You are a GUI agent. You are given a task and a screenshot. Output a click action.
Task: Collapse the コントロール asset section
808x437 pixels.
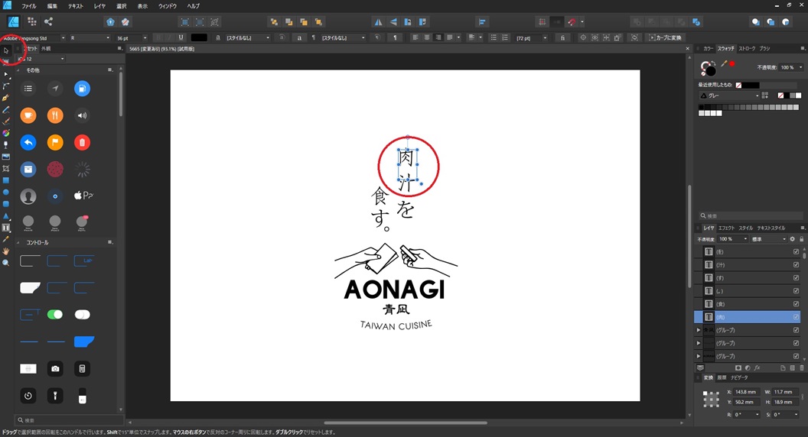point(18,242)
